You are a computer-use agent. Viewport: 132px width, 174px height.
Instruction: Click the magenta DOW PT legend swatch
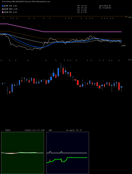coord(3,12)
